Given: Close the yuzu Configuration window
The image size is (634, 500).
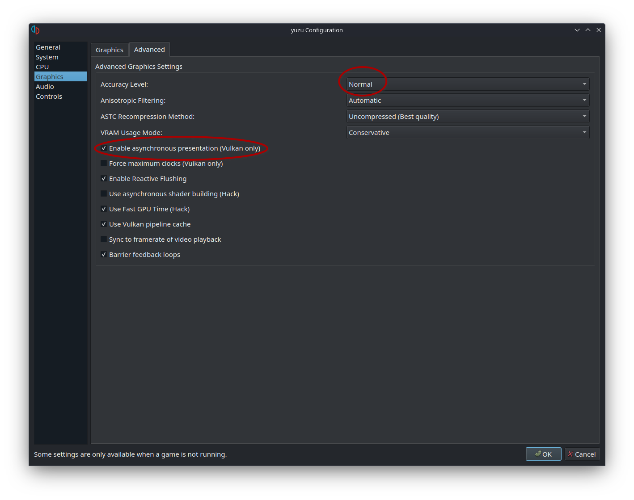Looking at the screenshot, I should pyautogui.click(x=599, y=30).
